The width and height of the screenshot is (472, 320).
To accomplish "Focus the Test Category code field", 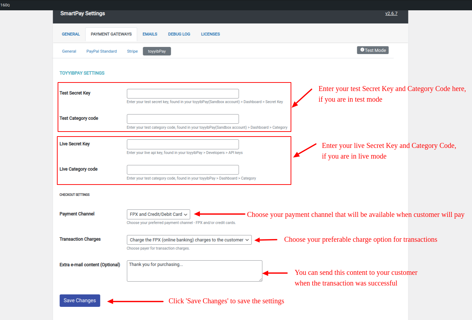I will coord(183,119).
